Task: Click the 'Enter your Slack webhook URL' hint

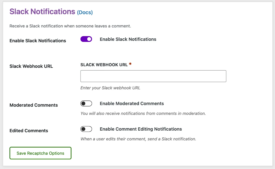Action: (x=110, y=88)
